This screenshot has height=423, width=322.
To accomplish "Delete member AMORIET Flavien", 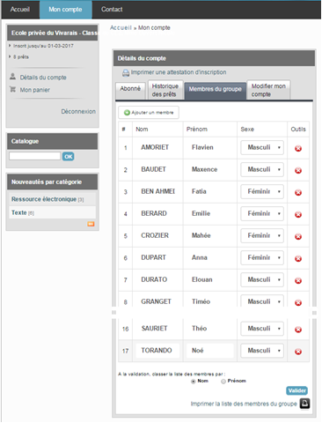I will click(298, 148).
